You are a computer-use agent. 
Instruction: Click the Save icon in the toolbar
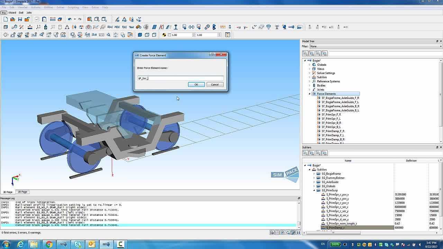coord(20,19)
